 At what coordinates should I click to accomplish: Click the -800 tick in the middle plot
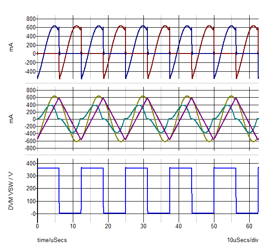(29, 148)
